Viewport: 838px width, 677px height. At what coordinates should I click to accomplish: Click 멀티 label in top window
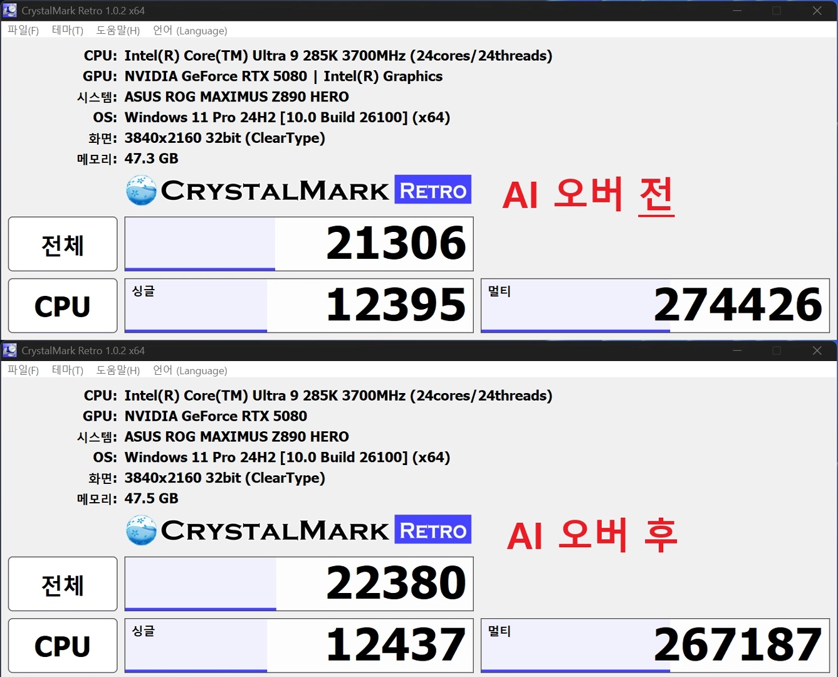point(500,291)
